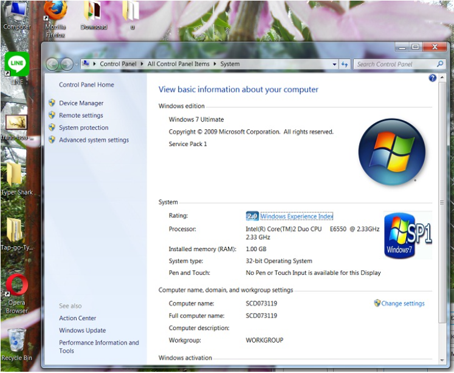454x373 pixels.
Task: Click the refresh button beside address bar
Action: click(x=345, y=64)
